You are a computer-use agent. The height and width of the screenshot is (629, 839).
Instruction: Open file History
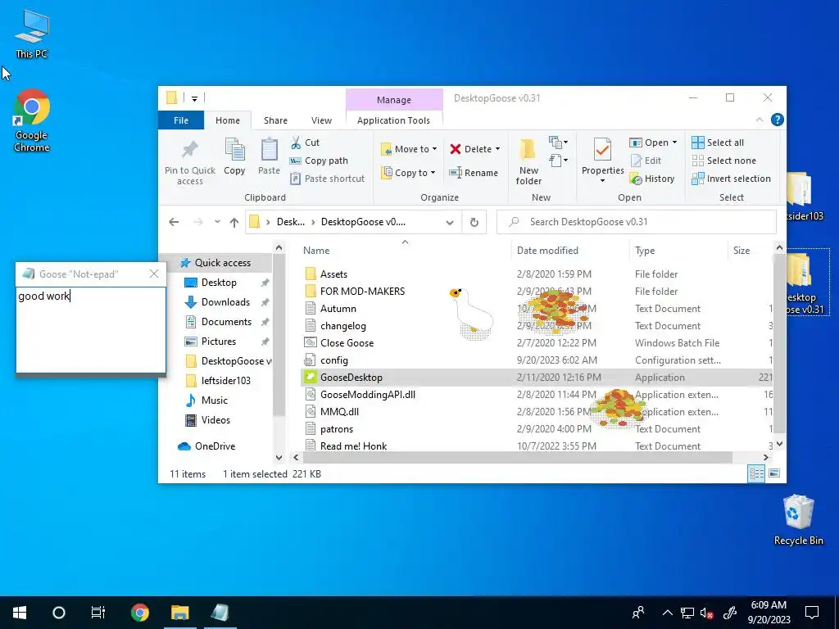coord(652,179)
